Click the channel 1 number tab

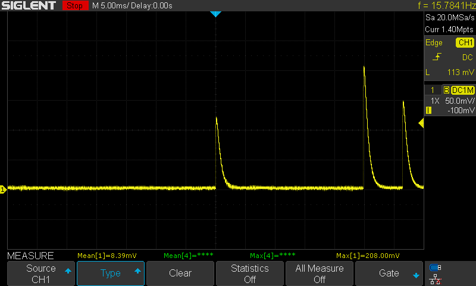click(x=433, y=90)
